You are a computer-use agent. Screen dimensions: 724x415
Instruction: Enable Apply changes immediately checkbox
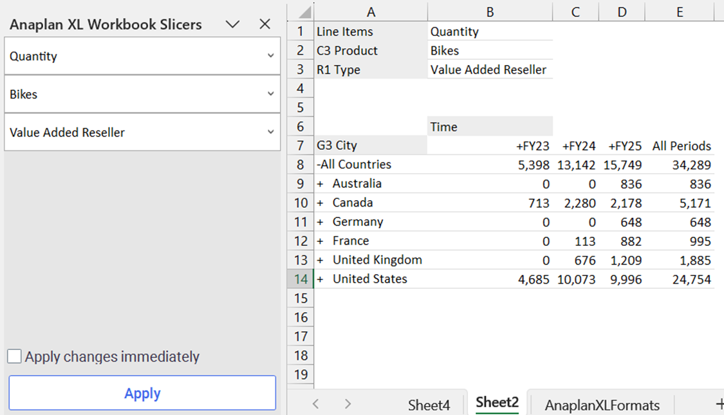coord(14,356)
